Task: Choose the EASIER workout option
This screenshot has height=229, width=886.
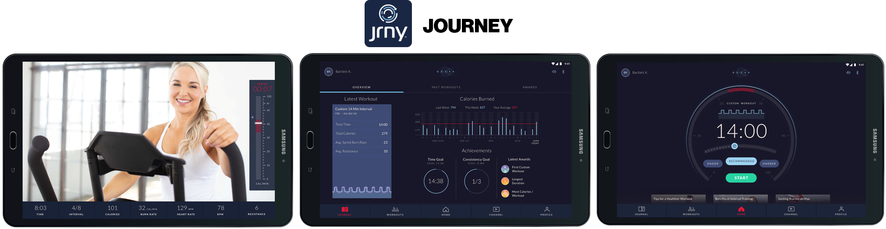Action: 713,163
